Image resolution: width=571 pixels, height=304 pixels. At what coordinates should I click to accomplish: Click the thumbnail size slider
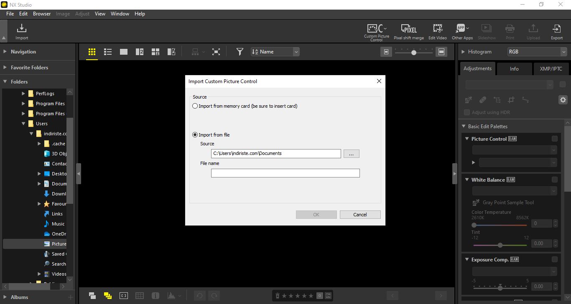pyautogui.click(x=414, y=52)
